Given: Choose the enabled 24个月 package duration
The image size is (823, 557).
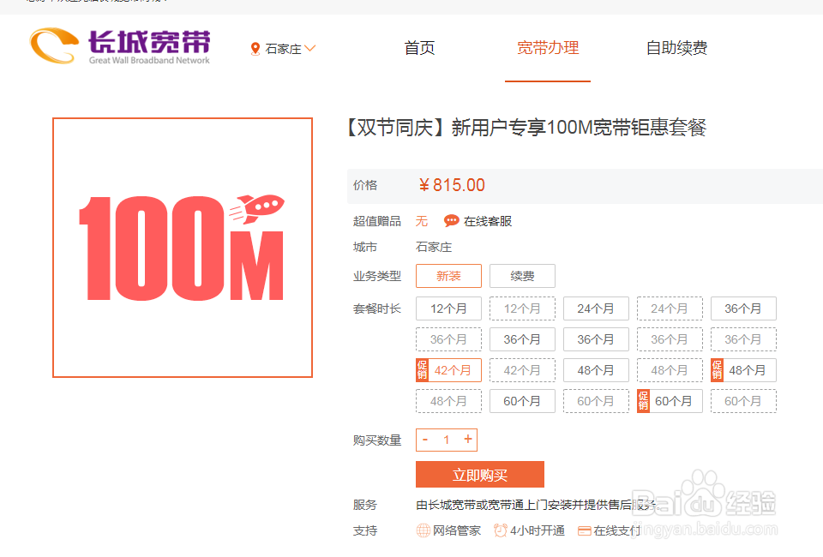Looking at the screenshot, I should click(596, 308).
